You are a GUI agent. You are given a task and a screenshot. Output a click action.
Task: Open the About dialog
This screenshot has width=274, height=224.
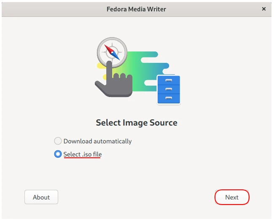41,197
